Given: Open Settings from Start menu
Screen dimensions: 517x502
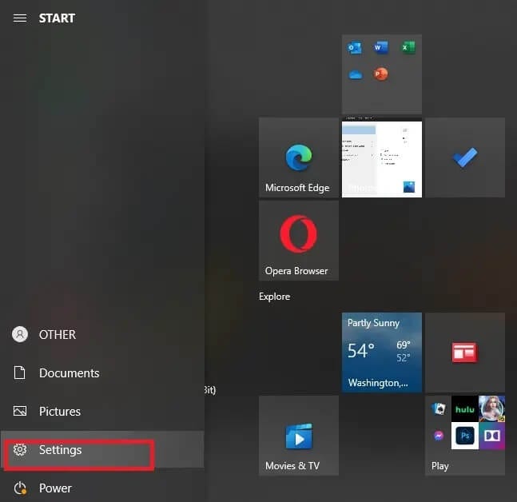Looking at the screenshot, I should pos(102,449).
